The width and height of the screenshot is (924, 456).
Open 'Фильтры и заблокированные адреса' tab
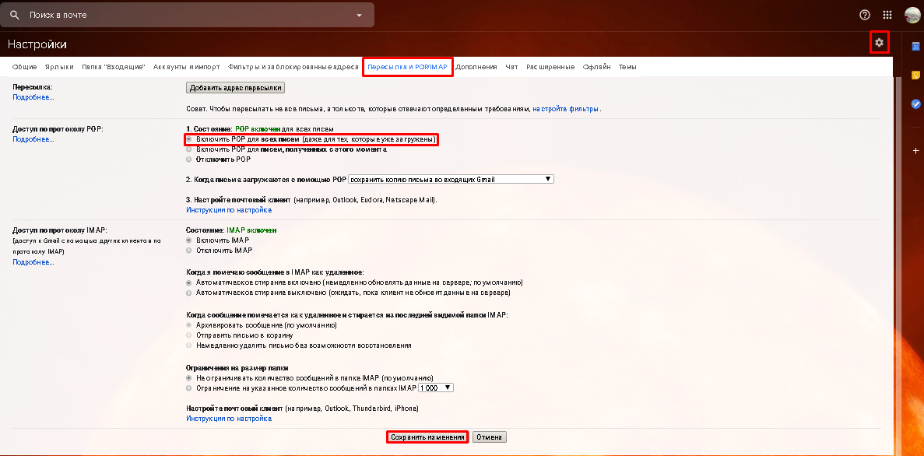[293, 67]
